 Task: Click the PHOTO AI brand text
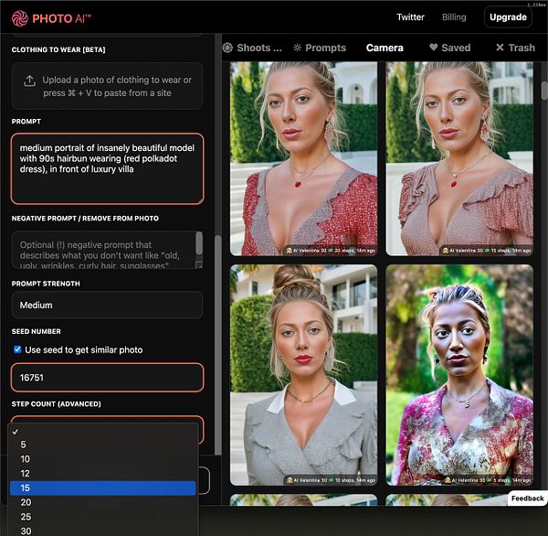pyautogui.click(x=61, y=18)
